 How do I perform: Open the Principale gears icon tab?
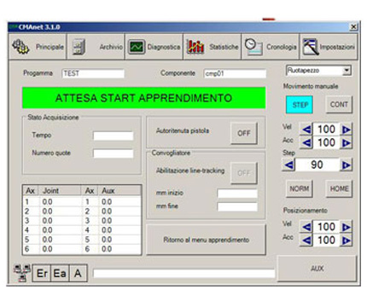20,47
